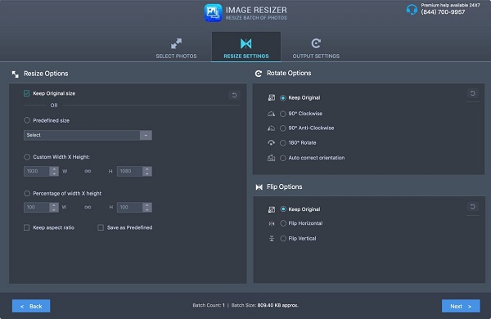Click the custom width 1920 stepper arrows
This screenshot has height=319, width=491.
coord(54,171)
